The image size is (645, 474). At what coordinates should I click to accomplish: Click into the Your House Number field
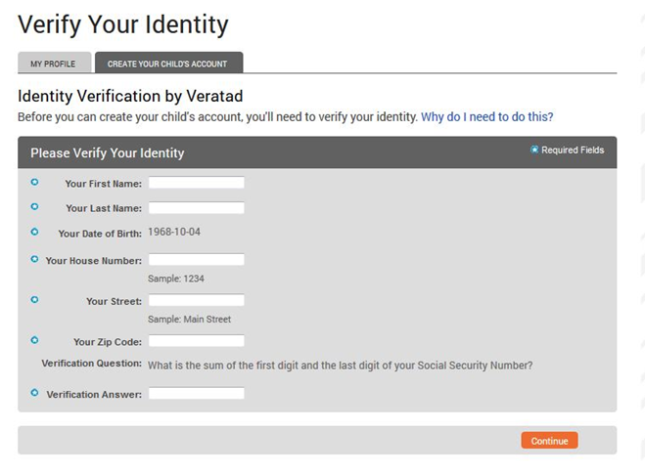196,260
